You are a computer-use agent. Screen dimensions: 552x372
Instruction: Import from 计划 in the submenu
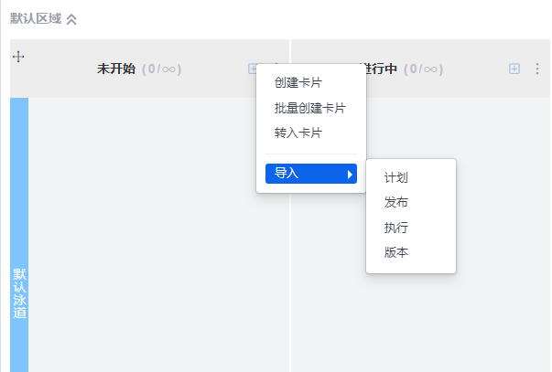pyautogui.click(x=396, y=177)
